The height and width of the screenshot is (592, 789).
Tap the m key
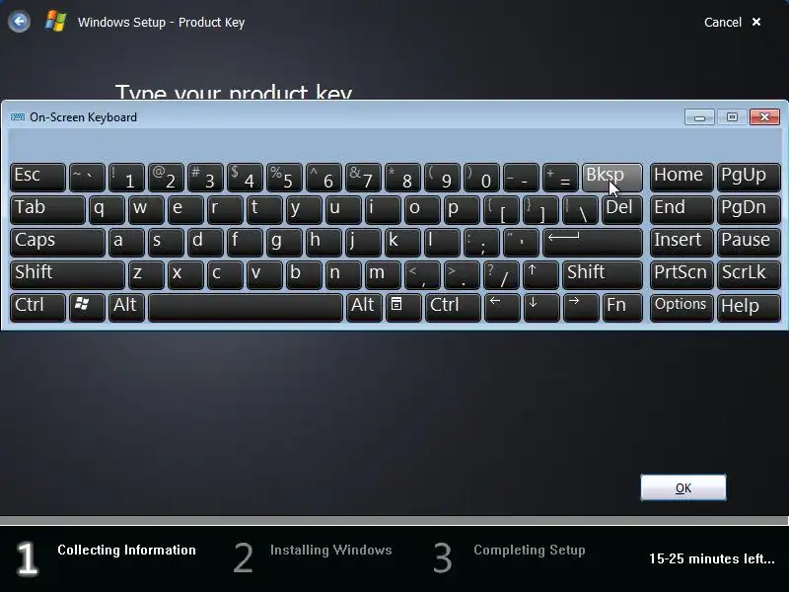click(384, 275)
